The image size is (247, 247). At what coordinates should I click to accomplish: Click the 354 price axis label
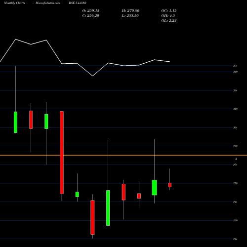(235, 66)
